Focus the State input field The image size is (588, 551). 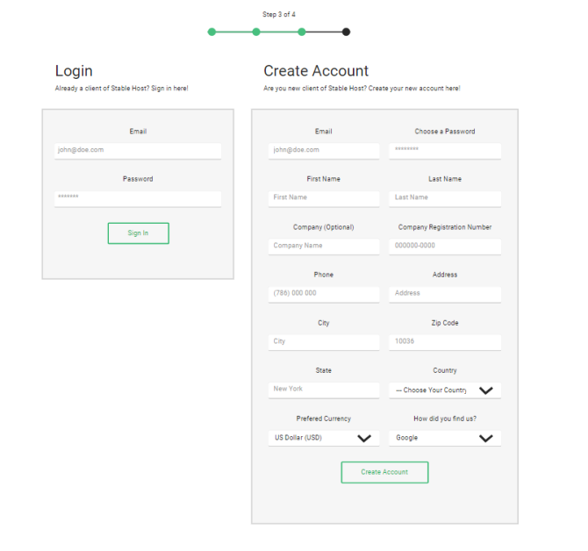click(323, 389)
